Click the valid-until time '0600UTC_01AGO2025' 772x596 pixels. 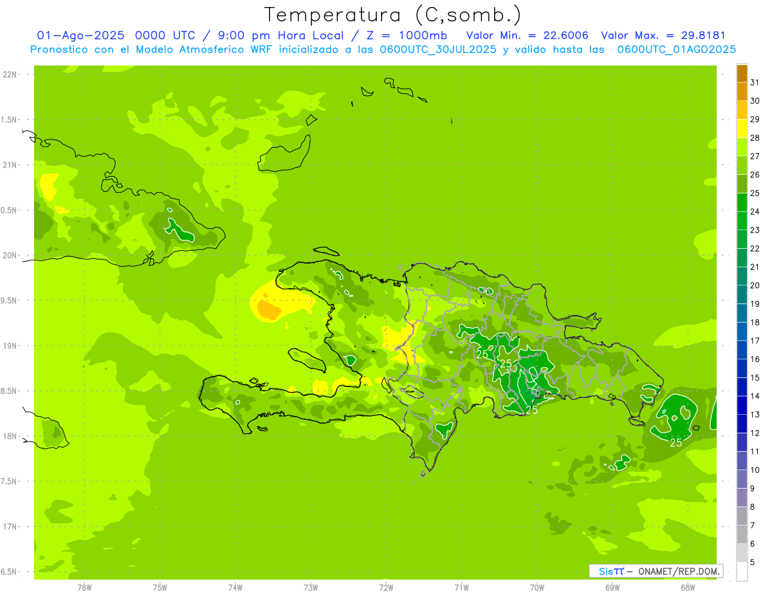coord(676,49)
